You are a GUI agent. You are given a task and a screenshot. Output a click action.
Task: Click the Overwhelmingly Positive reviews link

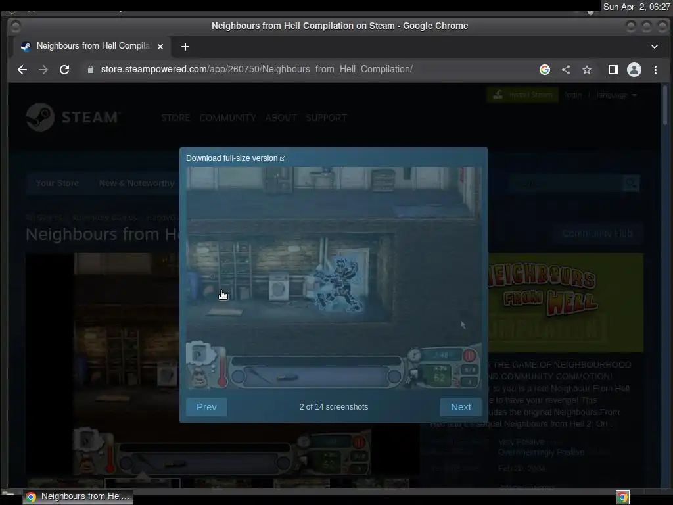542,452
